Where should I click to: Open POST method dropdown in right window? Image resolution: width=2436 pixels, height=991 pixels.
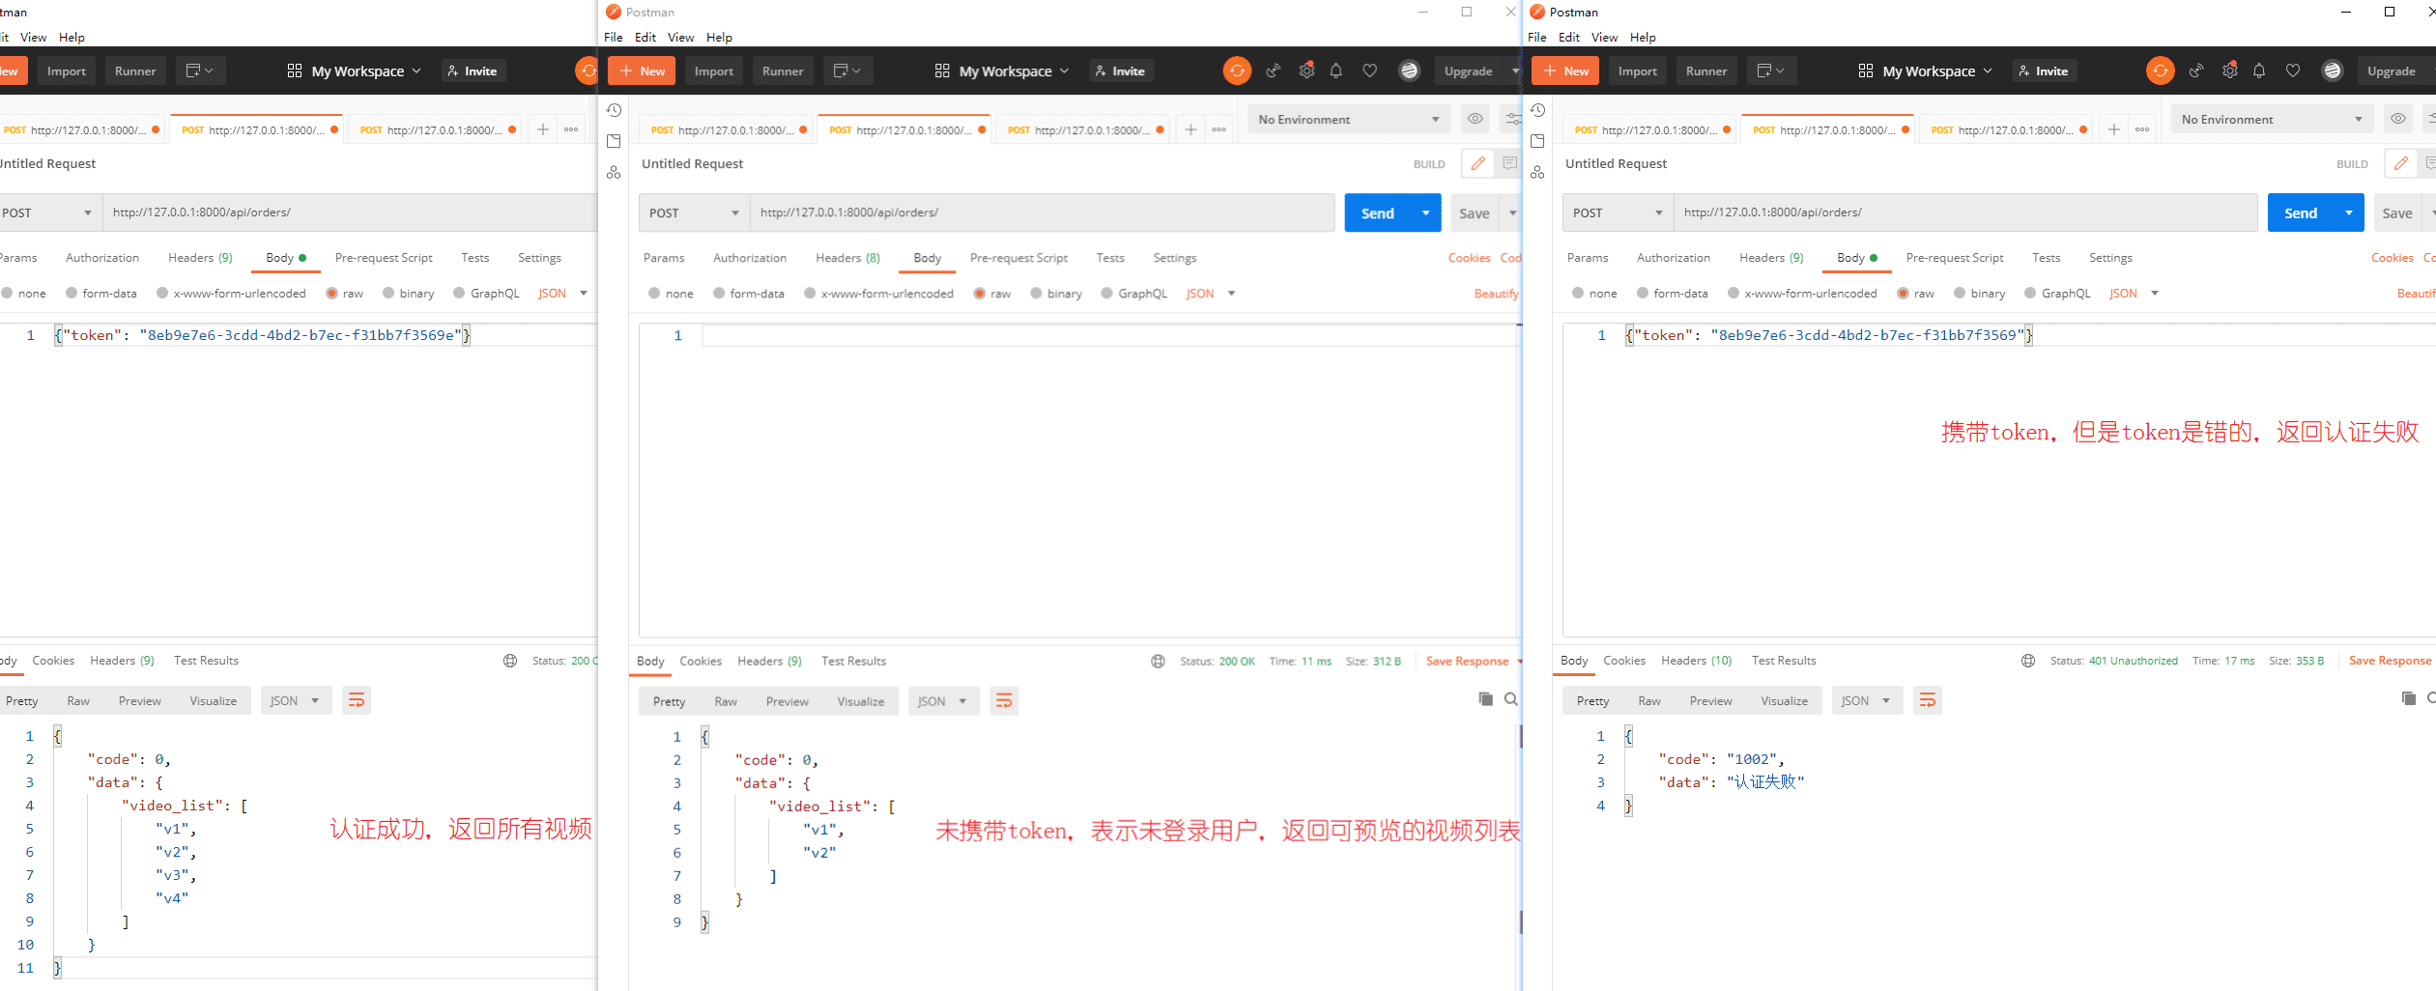(x=1618, y=212)
